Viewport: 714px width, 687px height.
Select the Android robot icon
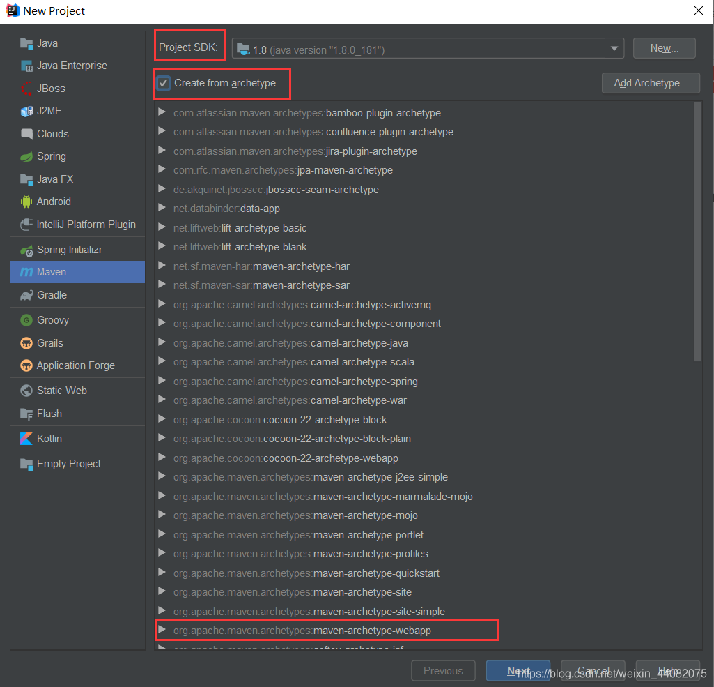click(26, 202)
